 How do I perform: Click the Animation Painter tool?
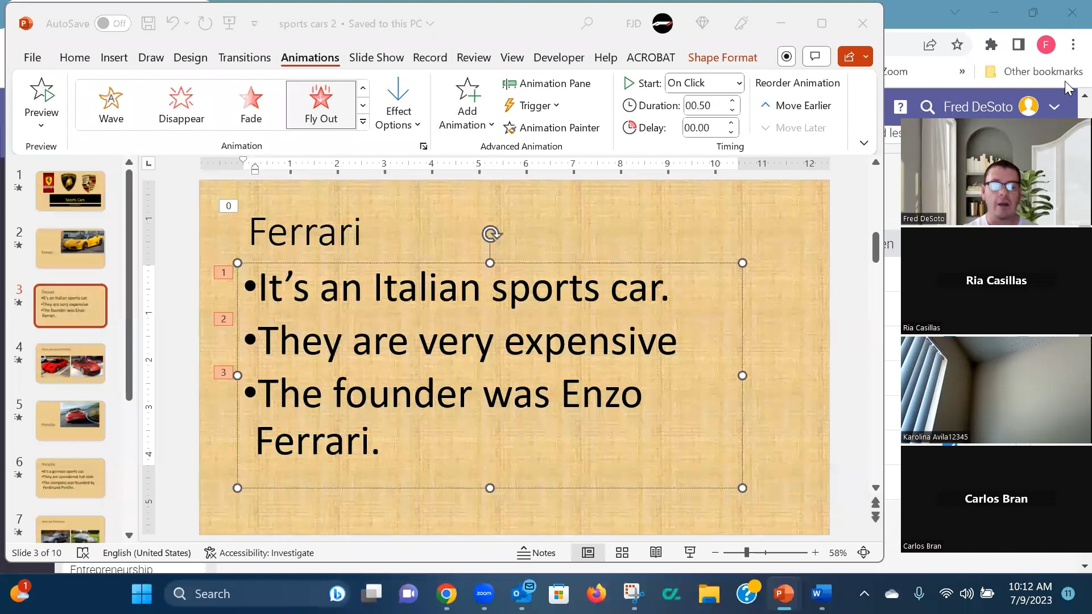tap(551, 128)
